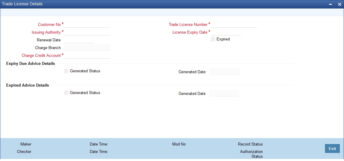
Task: Click the Renewal Date label
Action: tap(49, 40)
